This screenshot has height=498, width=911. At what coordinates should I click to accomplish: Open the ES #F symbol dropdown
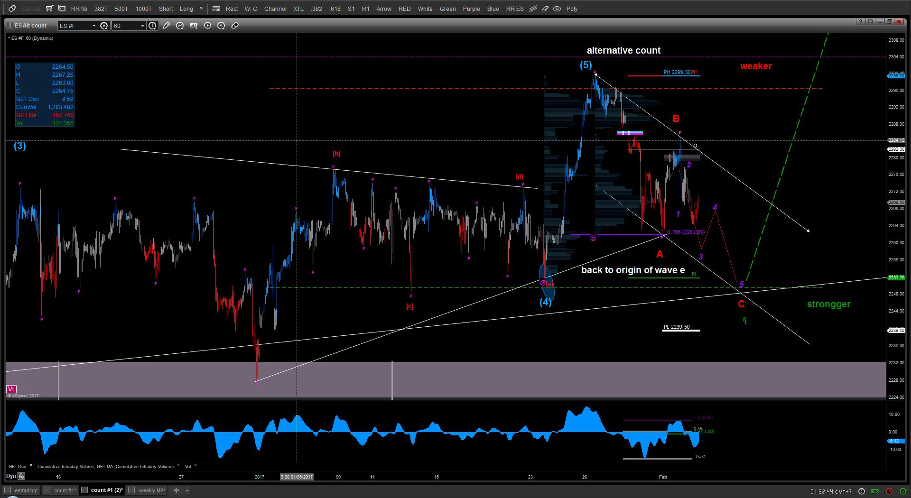pyautogui.click(x=94, y=26)
